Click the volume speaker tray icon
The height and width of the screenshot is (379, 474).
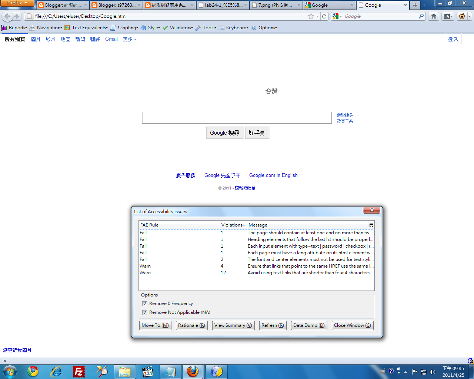coord(433,372)
